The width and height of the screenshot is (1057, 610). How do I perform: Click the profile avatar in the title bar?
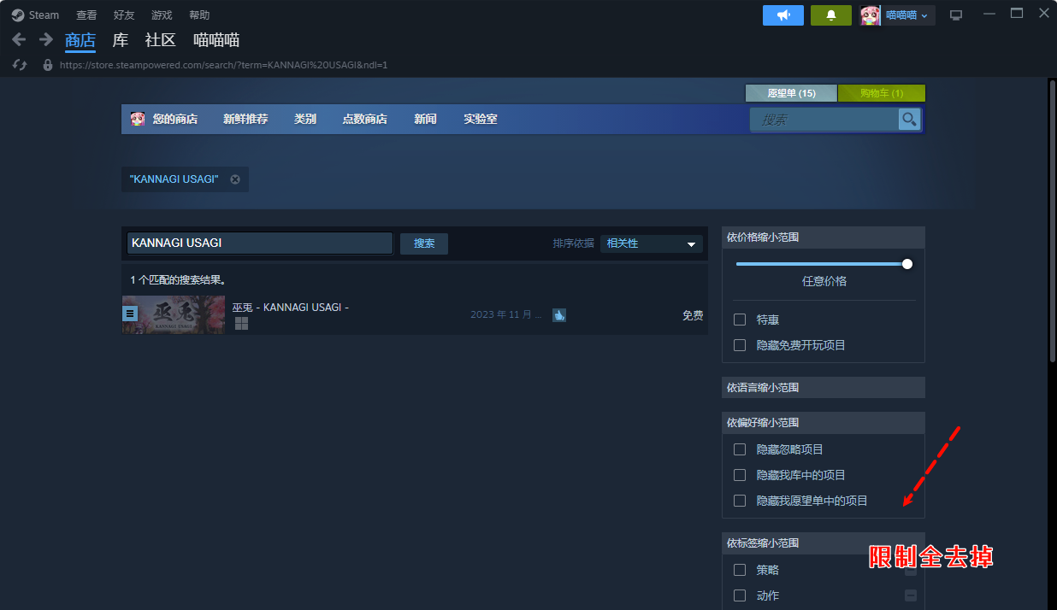tap(871, 15)
